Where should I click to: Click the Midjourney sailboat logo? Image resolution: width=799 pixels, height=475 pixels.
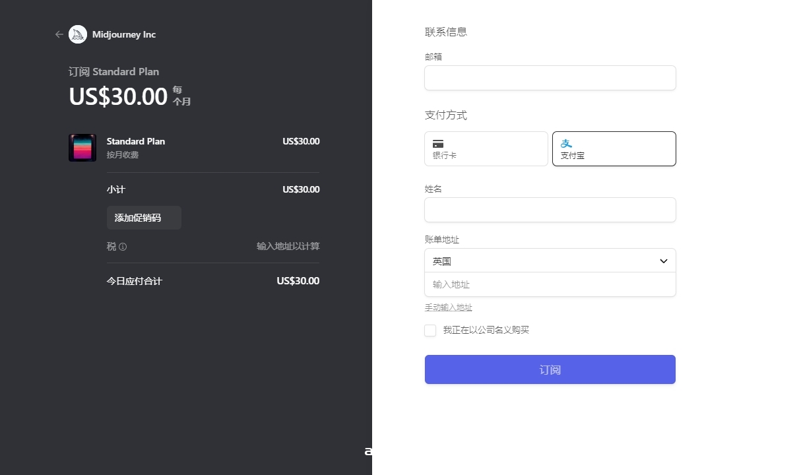click(78, 34)
